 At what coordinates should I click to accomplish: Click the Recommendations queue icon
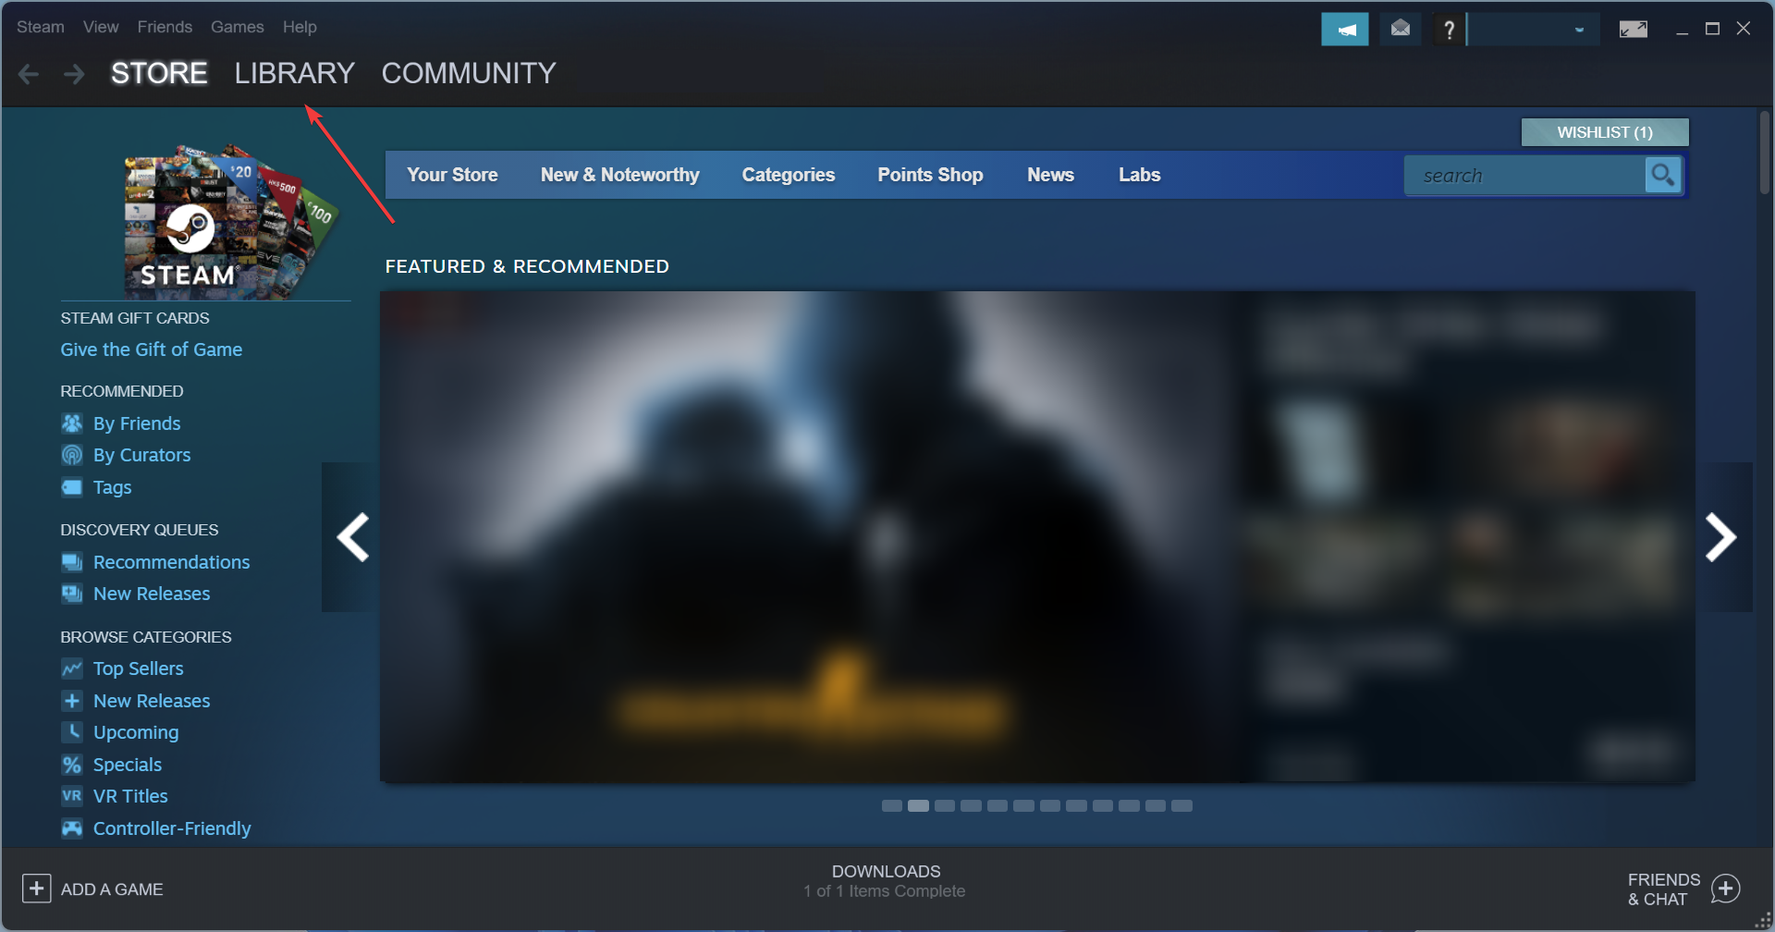coord(72,562)
